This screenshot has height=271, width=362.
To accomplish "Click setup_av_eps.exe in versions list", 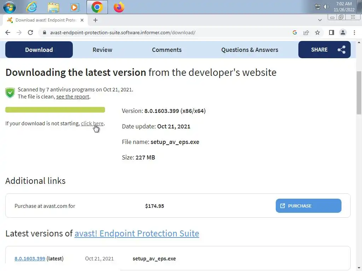I will [154, 259].
